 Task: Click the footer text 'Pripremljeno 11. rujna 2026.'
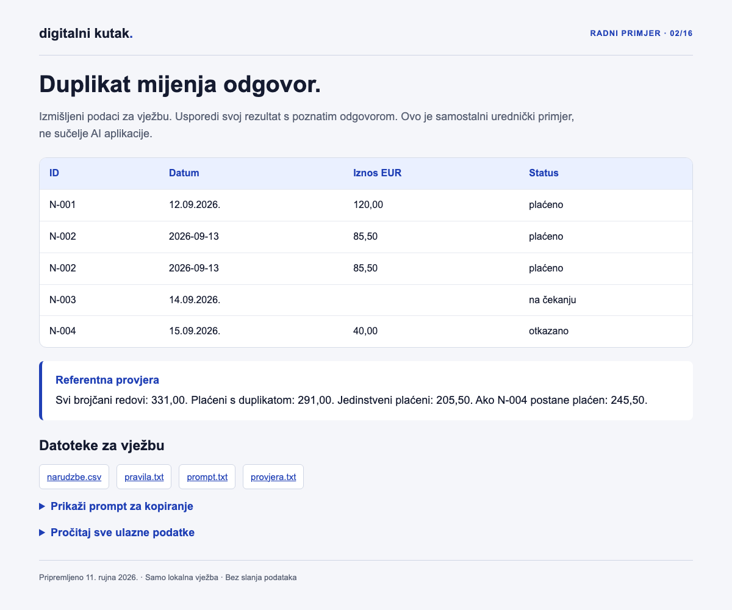pyautogui.click(x=88, y=578)
